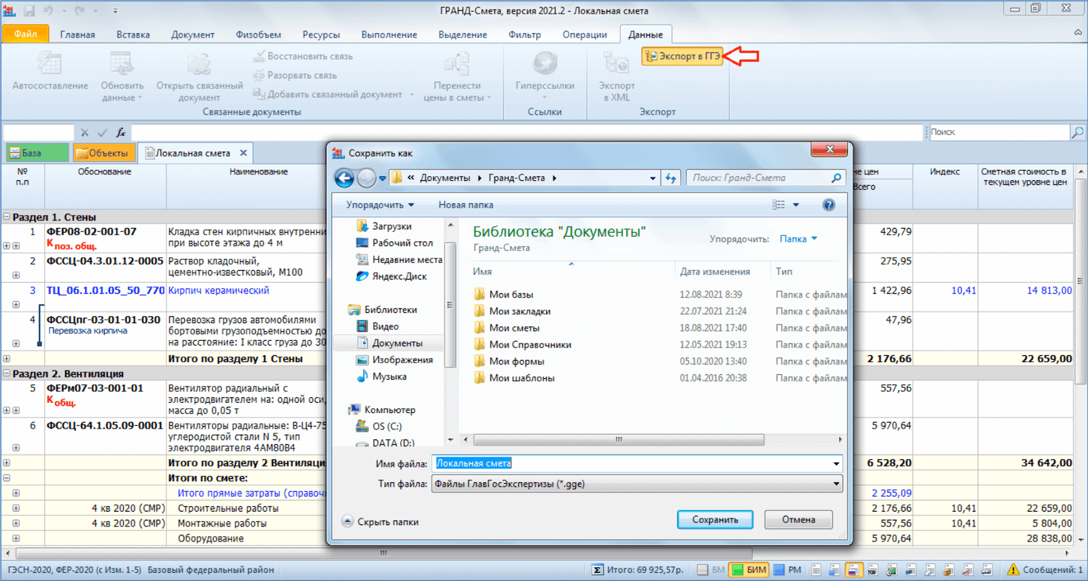Image resolution: width=1088 pixels, height=581 pixels.
Task: Click the Отмена button
Action: point(798,520)
